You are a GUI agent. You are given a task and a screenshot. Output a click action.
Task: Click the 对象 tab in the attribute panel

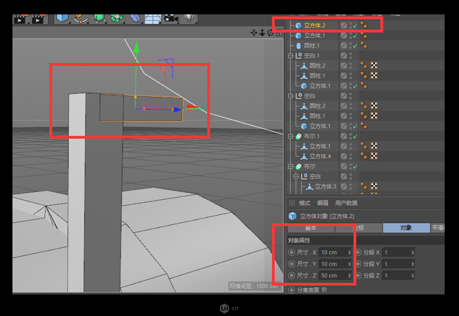click(x=406, y=228)
